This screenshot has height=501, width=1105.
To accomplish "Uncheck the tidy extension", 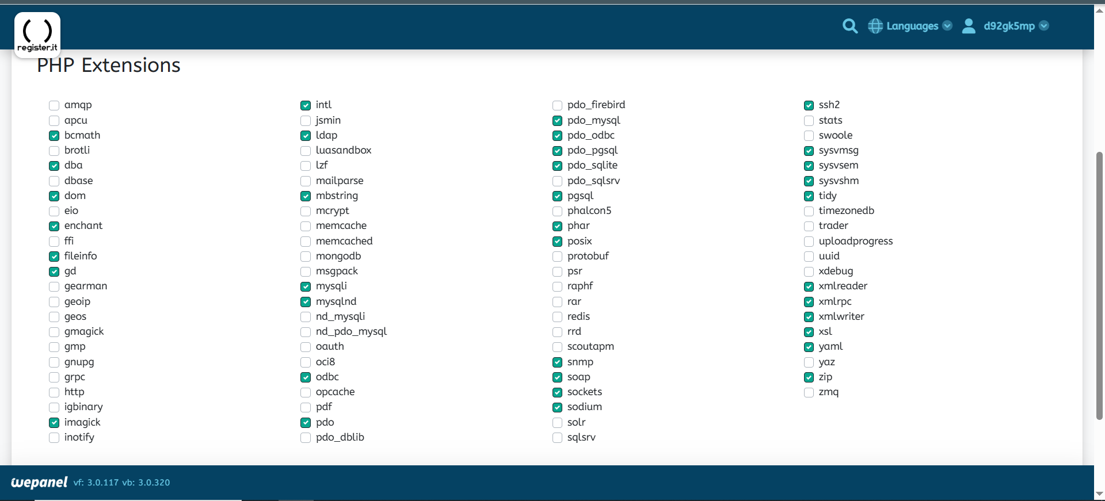I will (x=809, y=196).
